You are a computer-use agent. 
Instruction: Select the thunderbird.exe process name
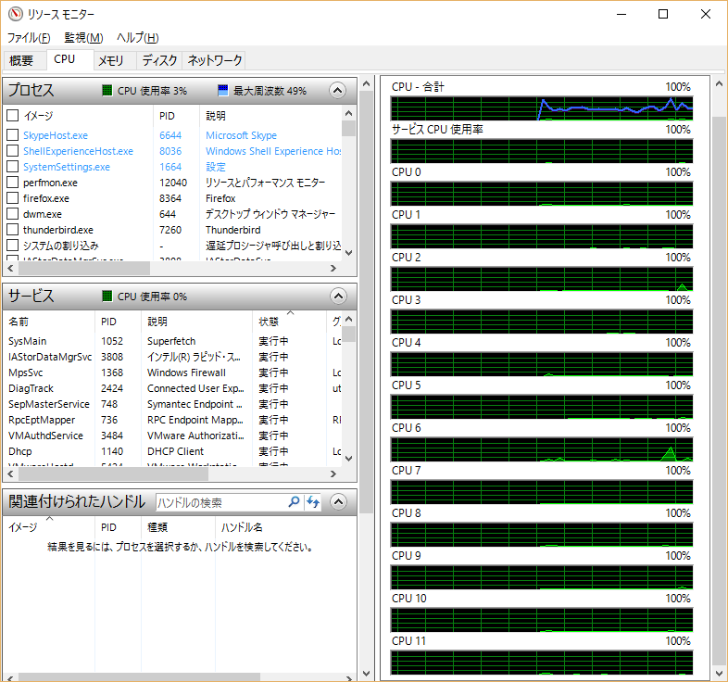point(58,230)
